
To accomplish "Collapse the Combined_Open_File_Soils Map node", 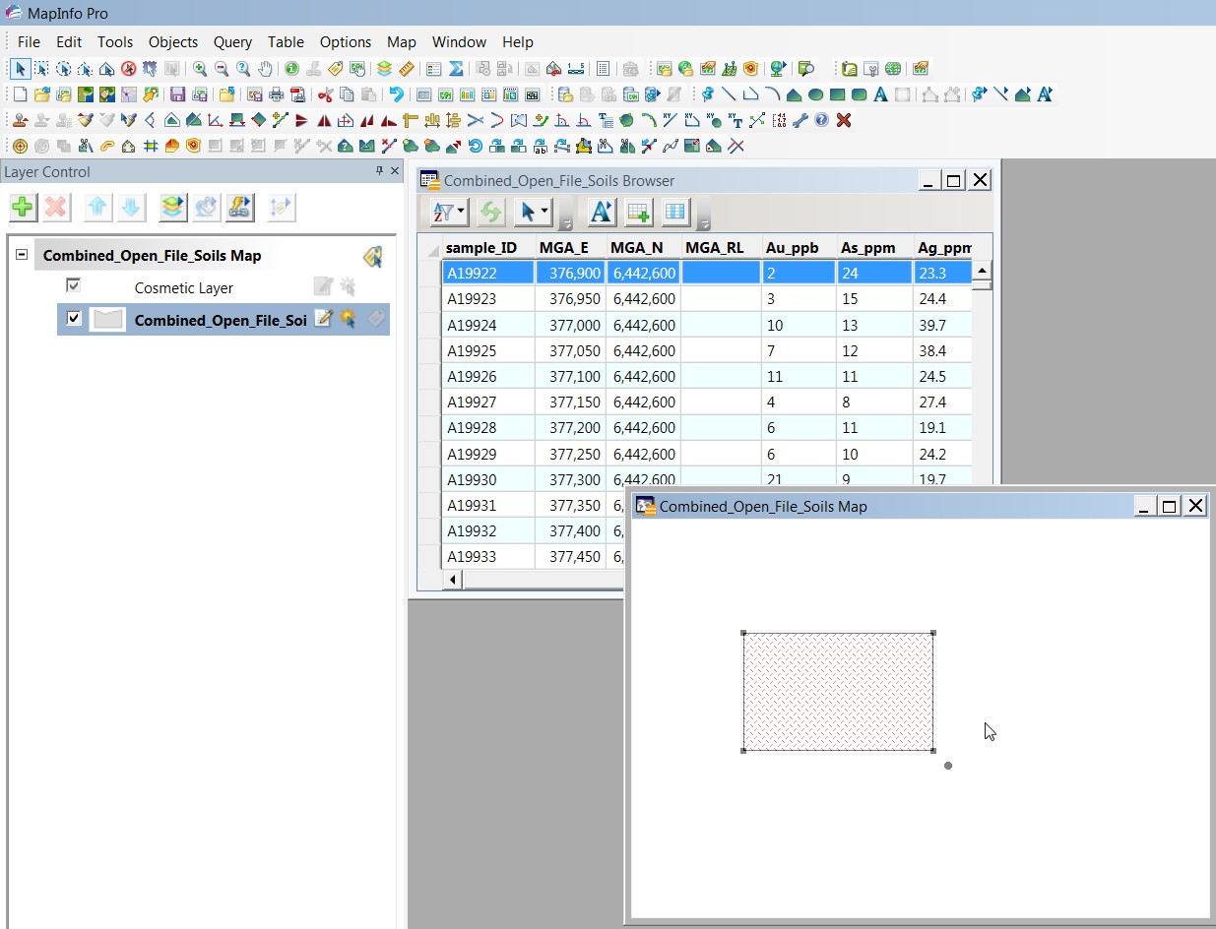I will coord(21,254).
